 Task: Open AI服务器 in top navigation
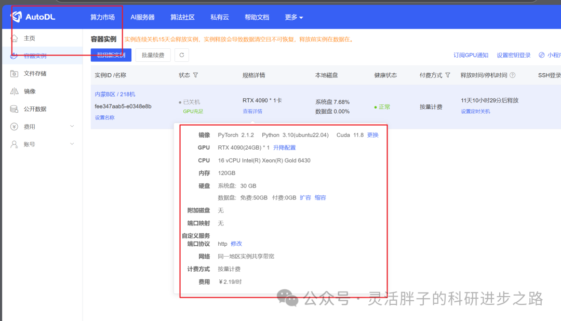point(142,17)
